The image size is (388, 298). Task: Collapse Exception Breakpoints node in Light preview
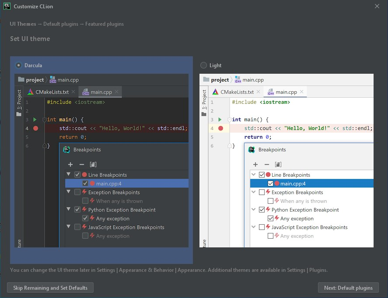[254, 192]
